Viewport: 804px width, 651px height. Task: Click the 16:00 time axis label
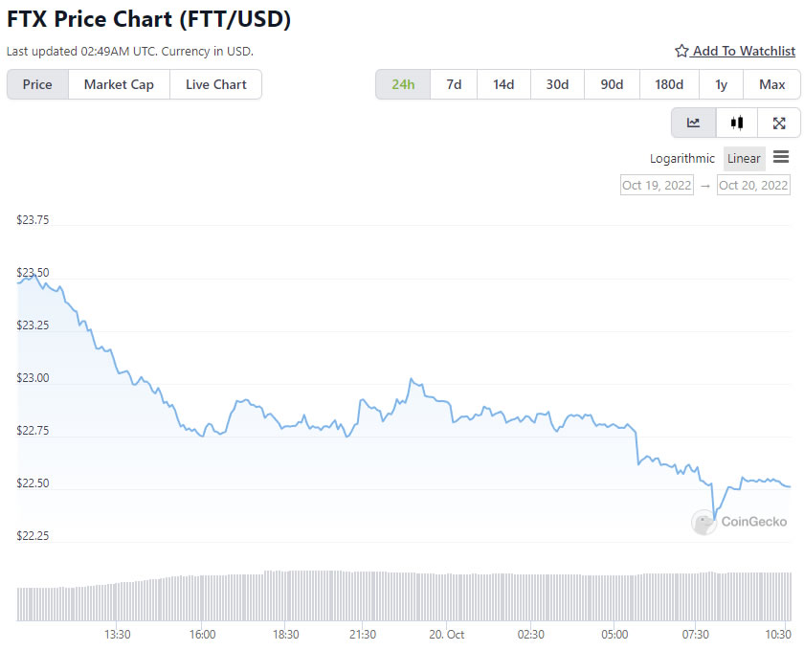click(x=203, y=635)
